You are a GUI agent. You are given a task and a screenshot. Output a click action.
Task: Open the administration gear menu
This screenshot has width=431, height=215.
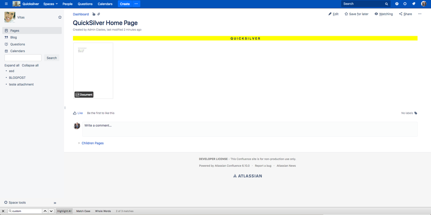point(405,4)
